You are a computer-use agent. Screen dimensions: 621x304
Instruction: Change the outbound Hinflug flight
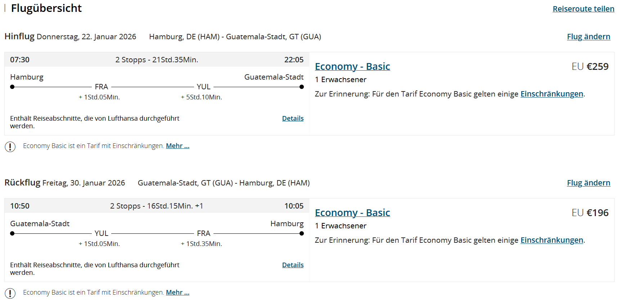point(588,37)
